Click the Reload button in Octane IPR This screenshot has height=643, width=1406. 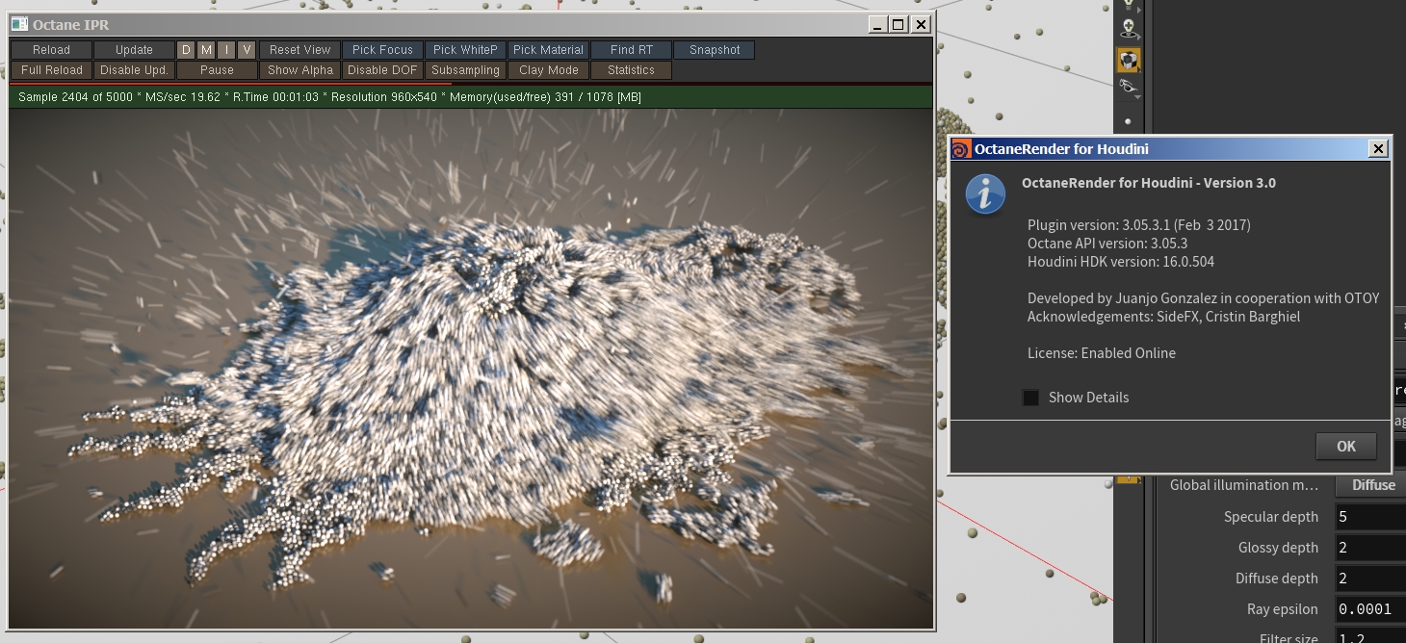(x=51, y=50)
